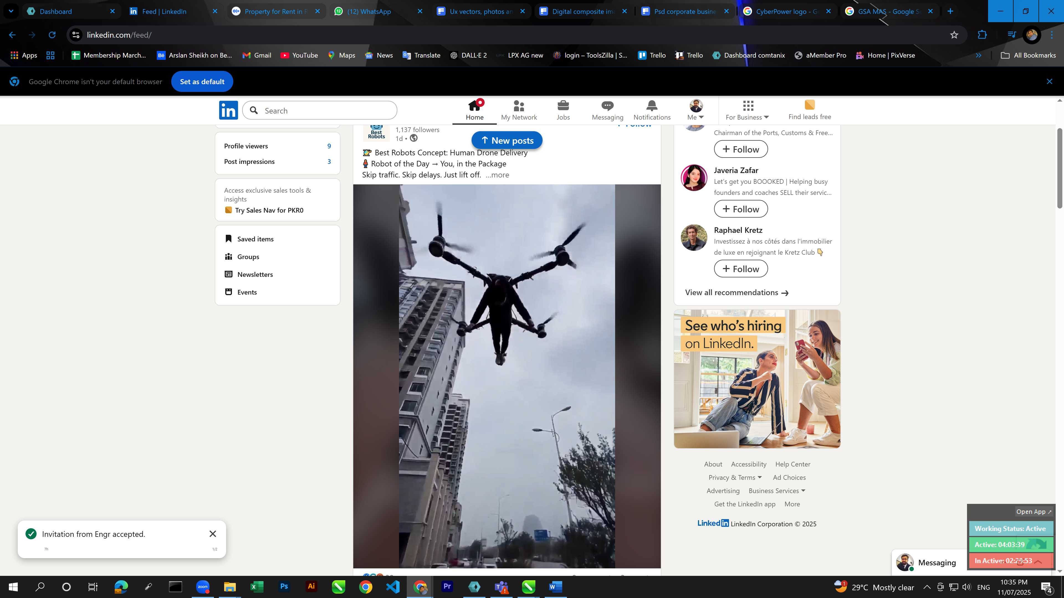
Task: Play the human drone delivery video
Action: point(507,376)
